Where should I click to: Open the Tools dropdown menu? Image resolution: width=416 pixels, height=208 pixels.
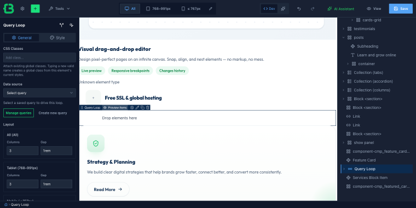[x=59, y=9]
